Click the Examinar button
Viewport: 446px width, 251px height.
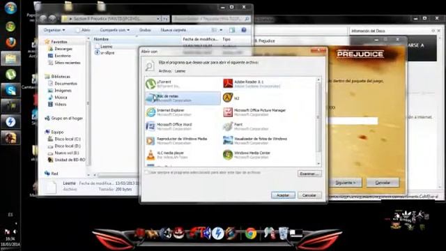(309, 174)
